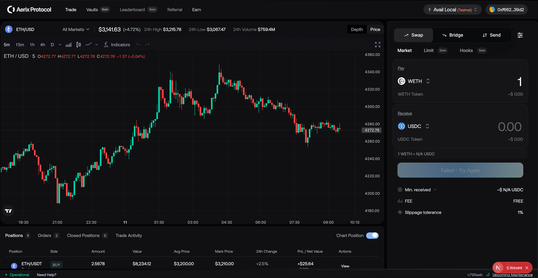
Task: Open the All Markets dropdown
Action: 76,29
